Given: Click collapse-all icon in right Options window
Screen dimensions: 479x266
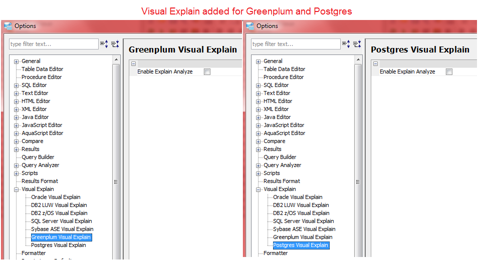Looking at the screenshot, I should point(357,44).
